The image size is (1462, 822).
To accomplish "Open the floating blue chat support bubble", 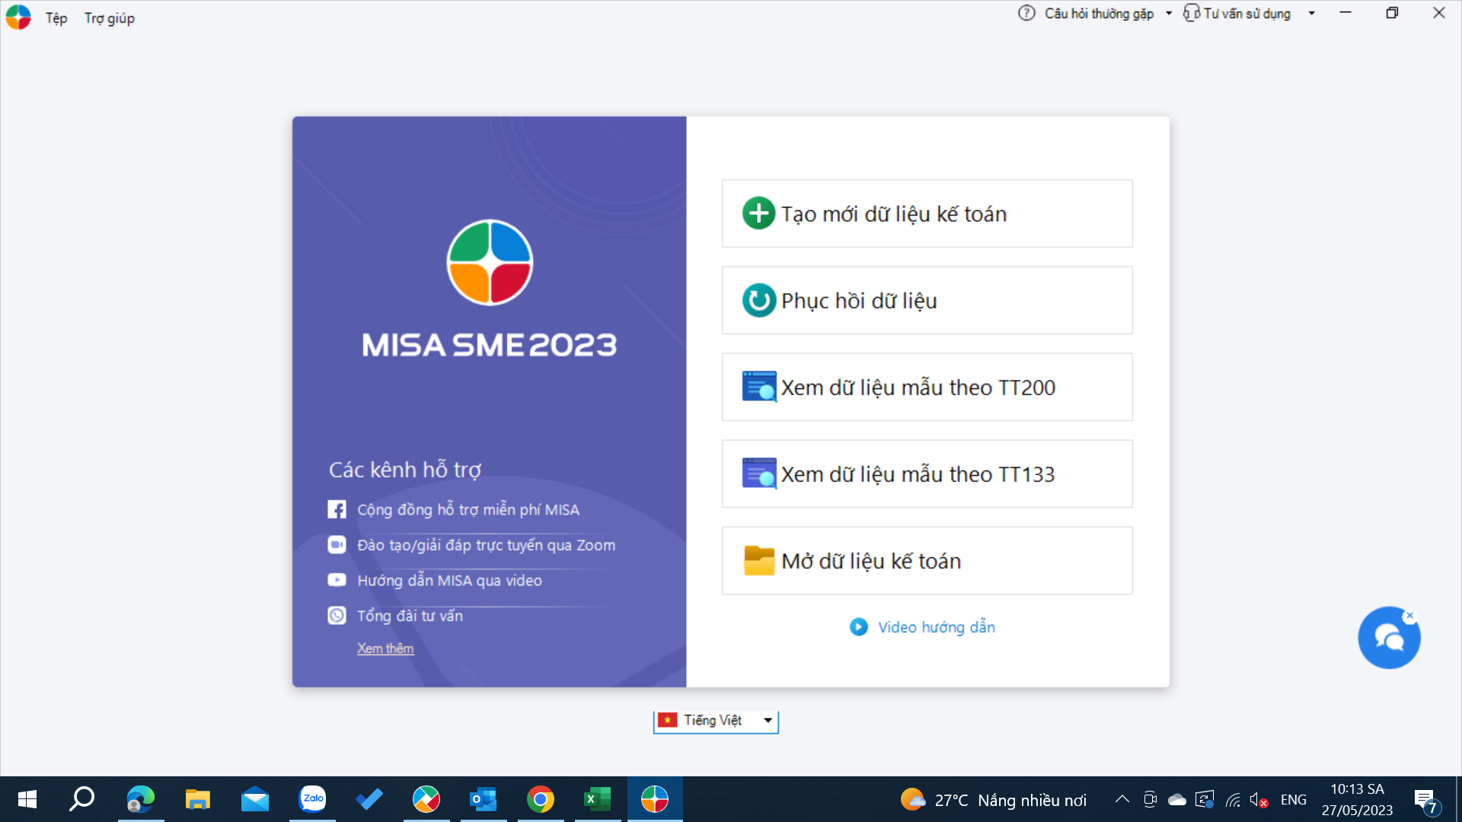I will coord(1389,638).
